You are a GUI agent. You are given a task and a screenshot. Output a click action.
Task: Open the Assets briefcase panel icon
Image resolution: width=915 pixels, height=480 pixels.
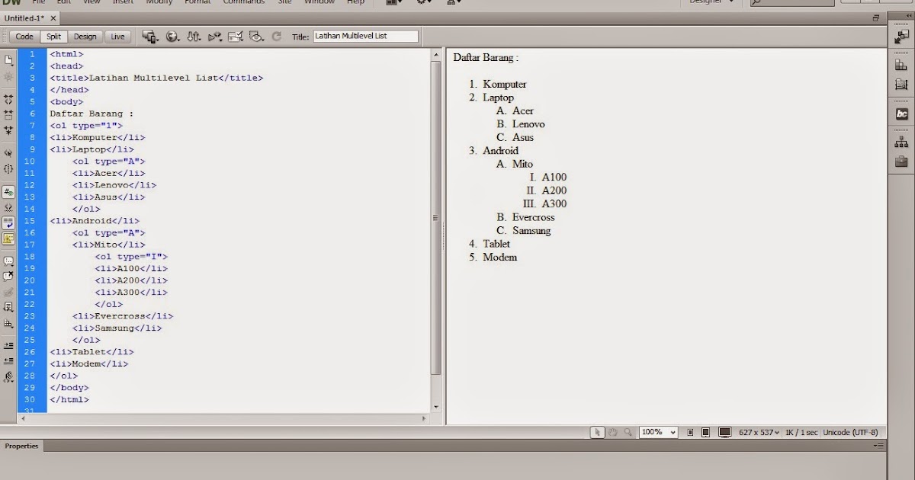[901, 162]
